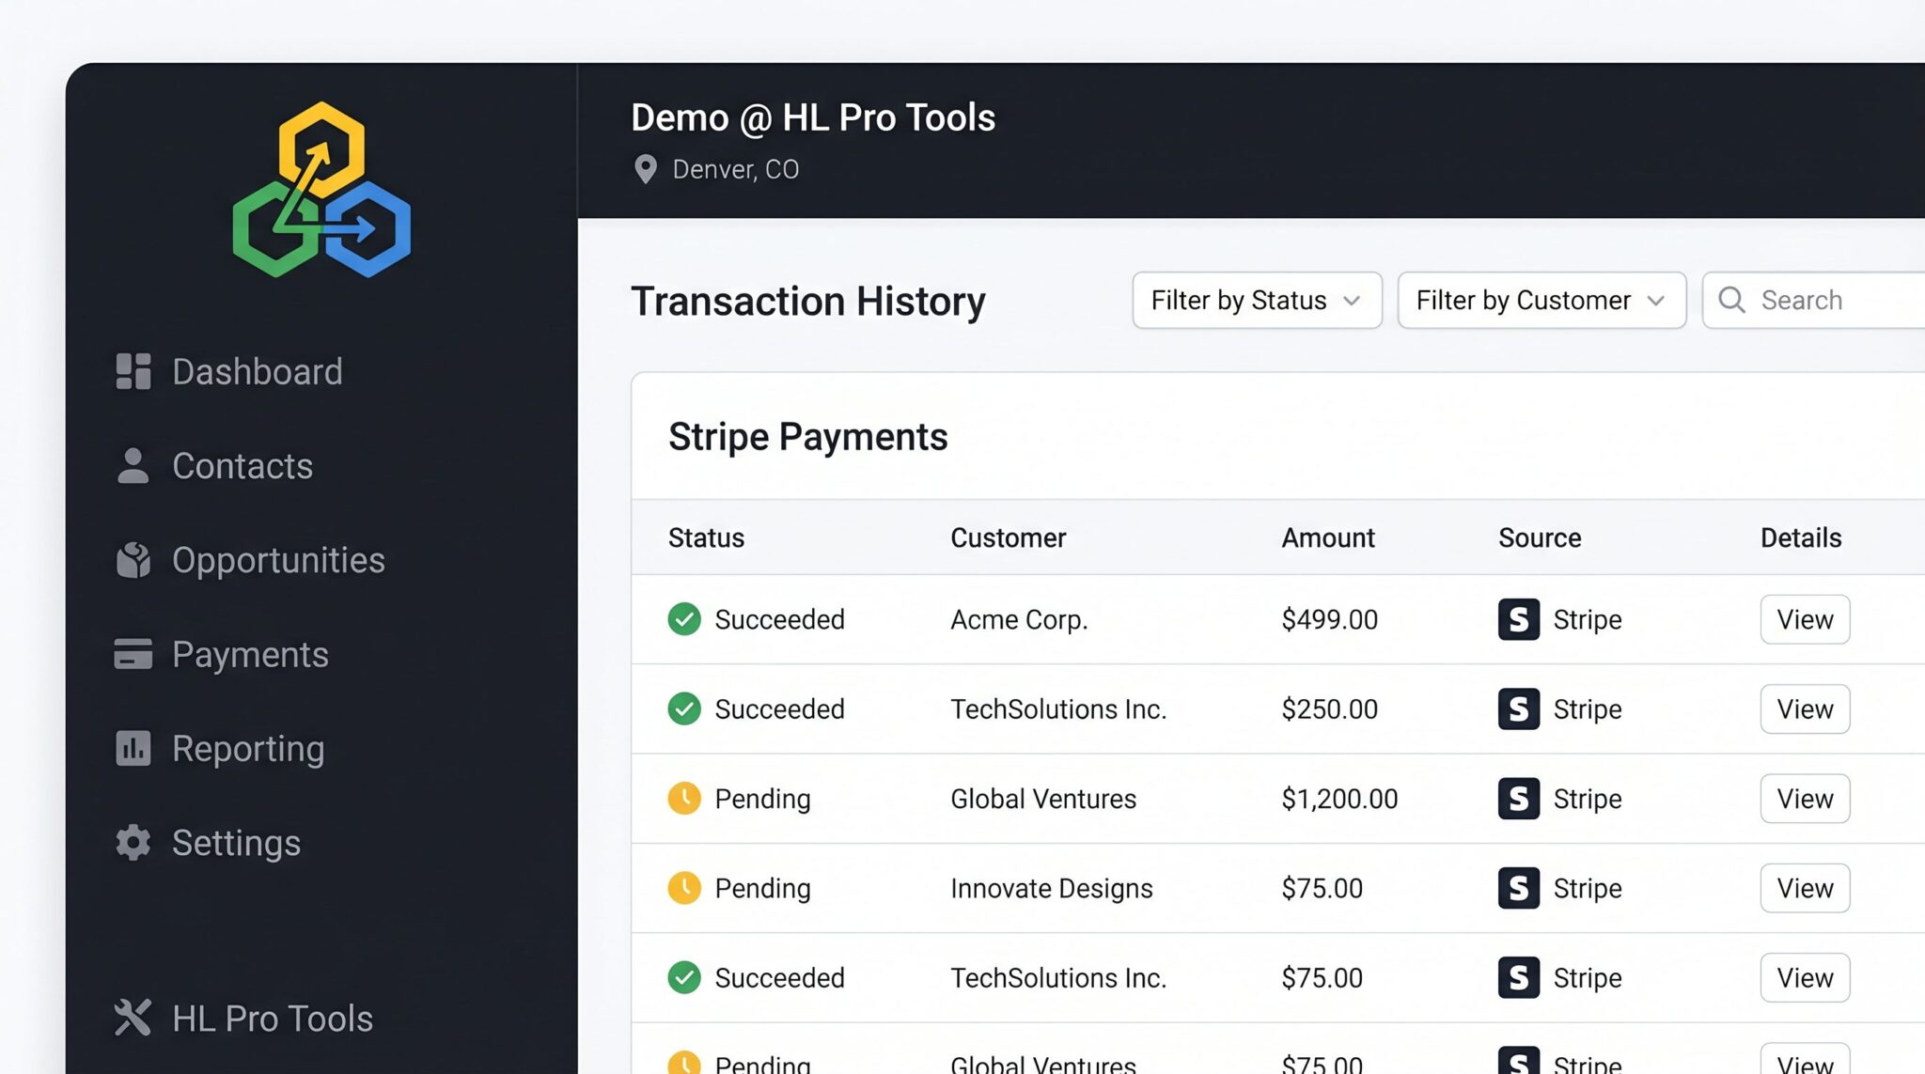Click the Status column header

pyautogui.click(x=706, y=537)
